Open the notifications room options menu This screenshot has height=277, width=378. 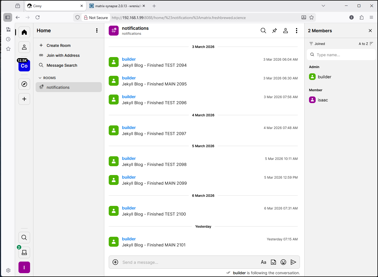point(296,31)
